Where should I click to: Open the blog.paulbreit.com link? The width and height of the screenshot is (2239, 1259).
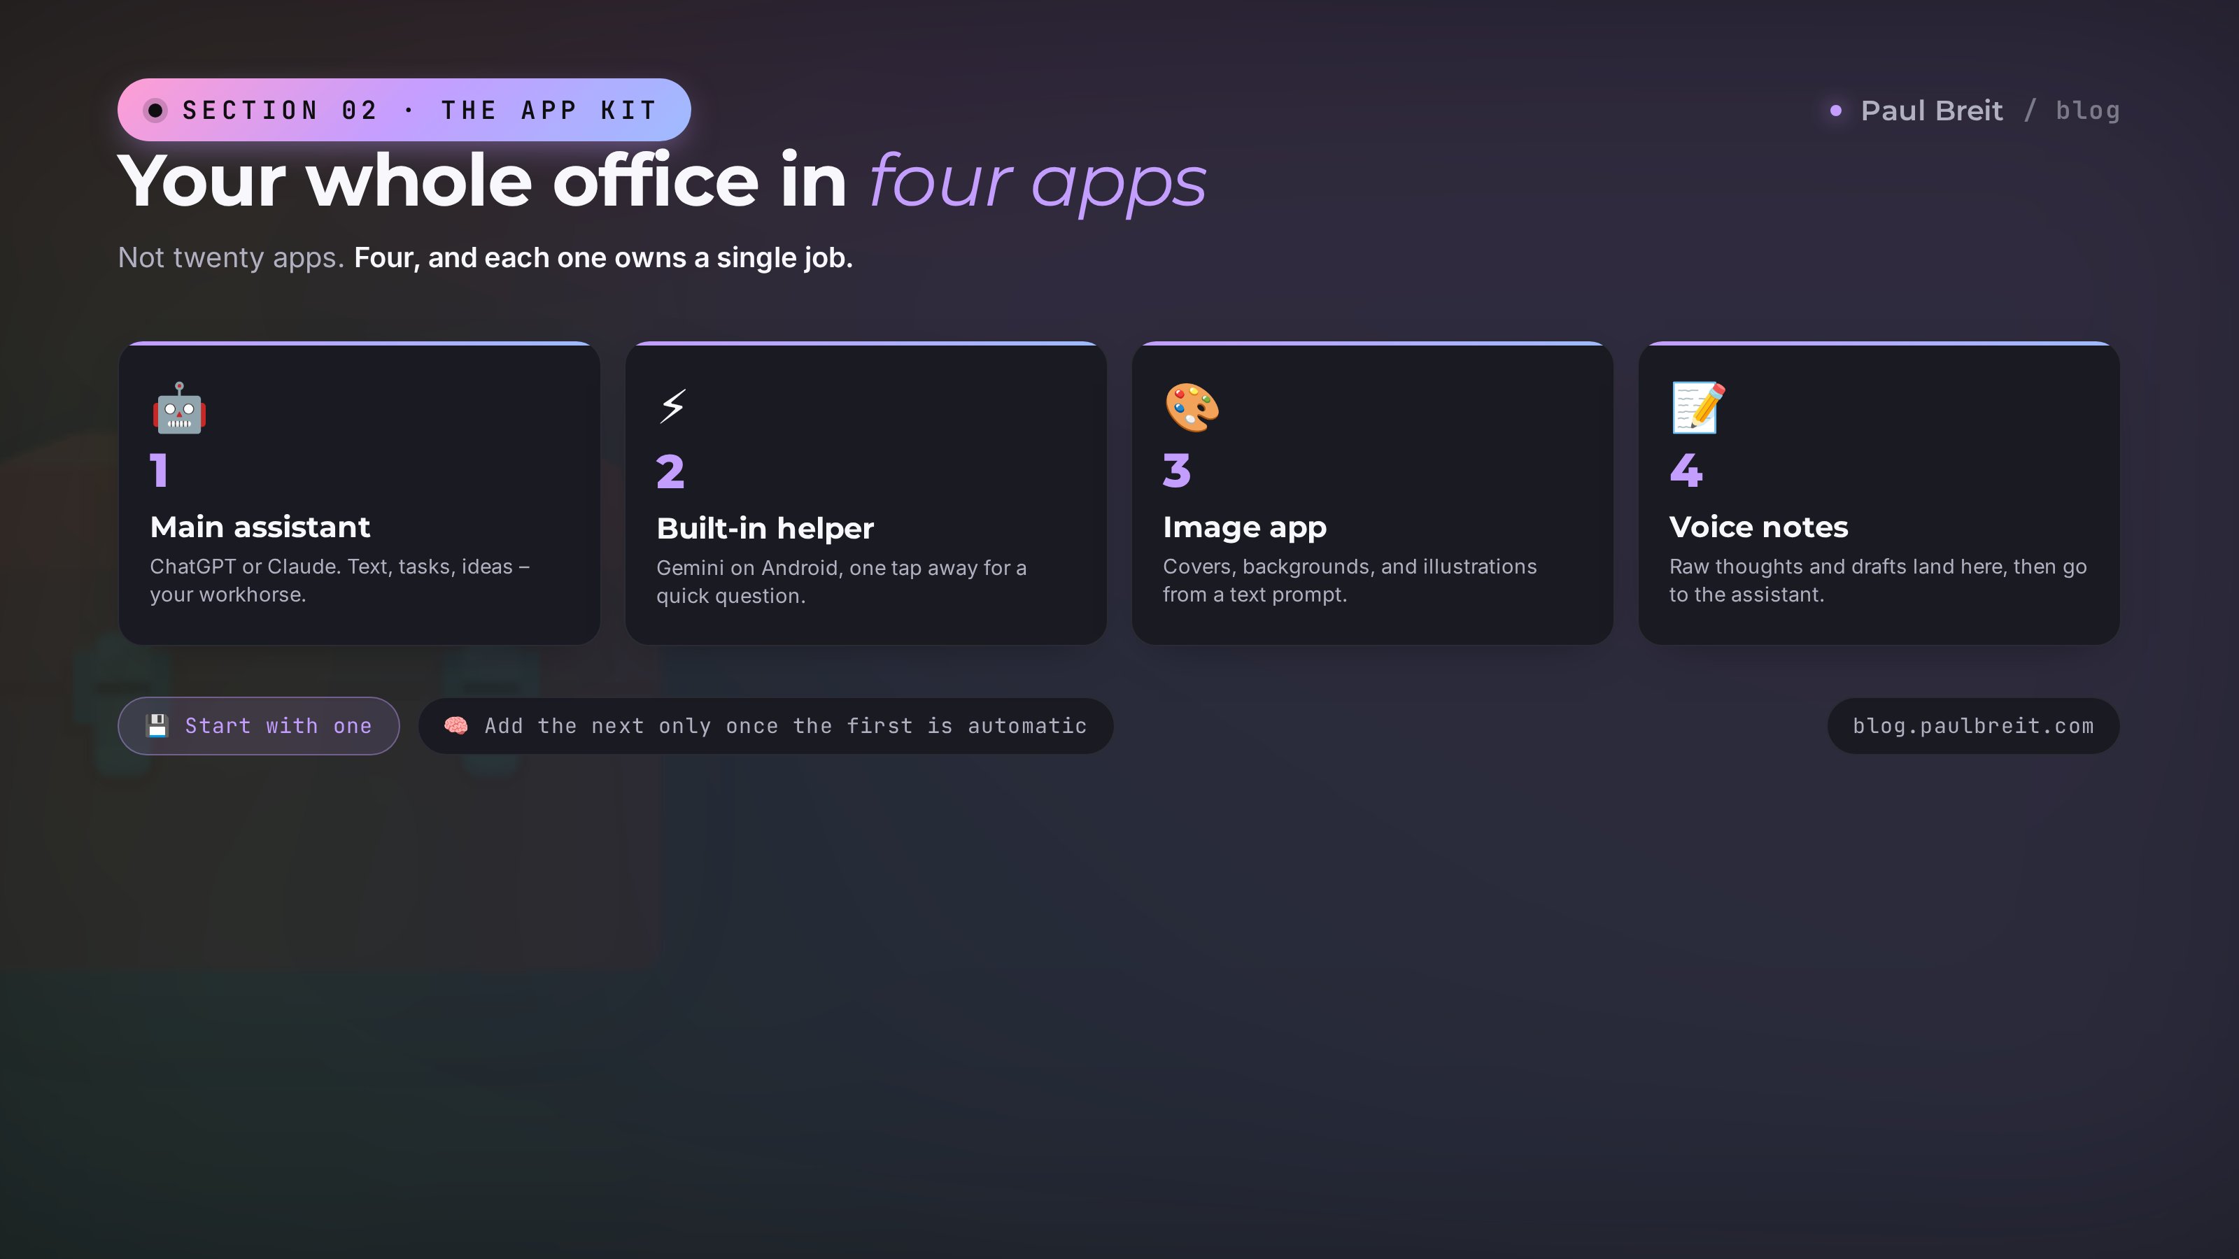coord(1973,725)
